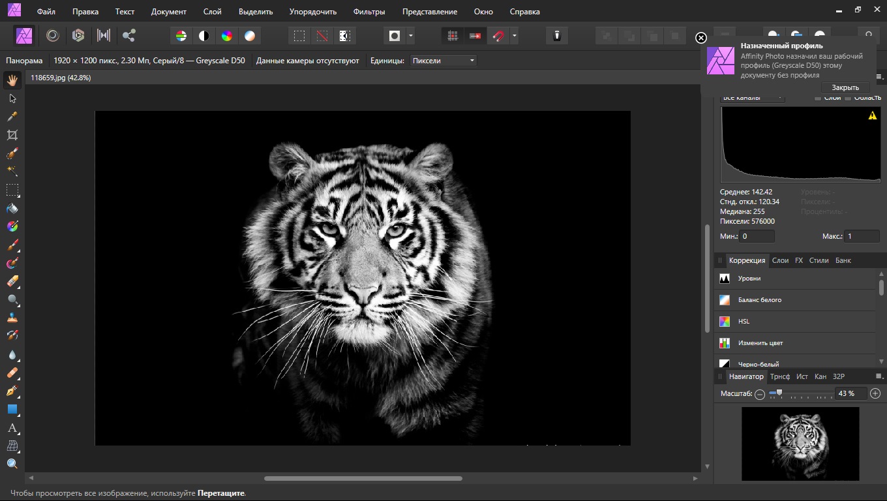The width and height of the screenshot is (887, 501).
Task: Expand the snapping options dropdown arrow
Action: tap(515, 36)
